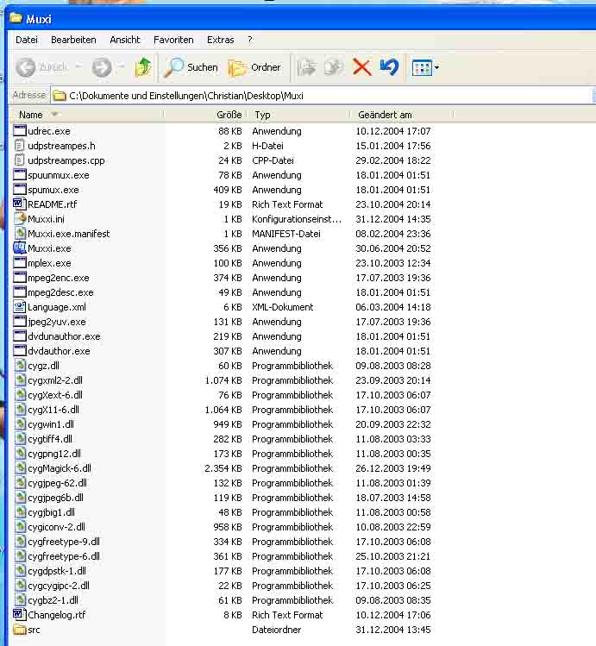Open the Views dropdown arrow
Image resolution: width=596 pixels, height=646 pixels.
(x=436, y=67)
